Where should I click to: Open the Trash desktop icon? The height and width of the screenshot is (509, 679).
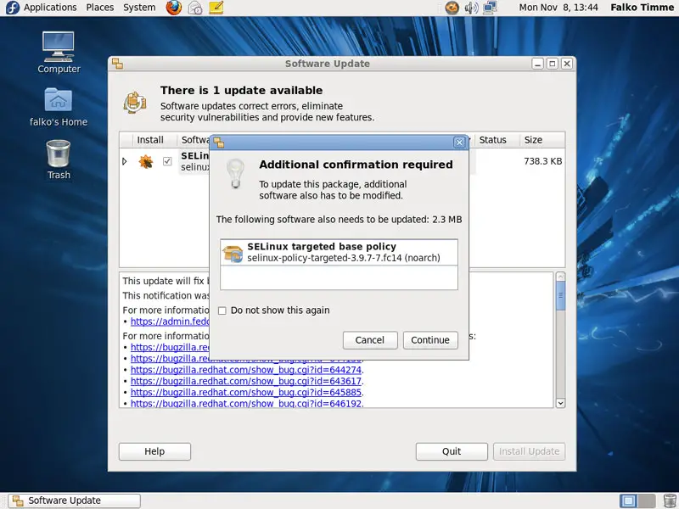59,159
